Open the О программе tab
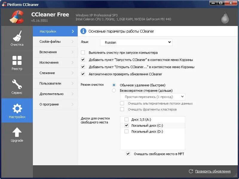 coord(55,105)
